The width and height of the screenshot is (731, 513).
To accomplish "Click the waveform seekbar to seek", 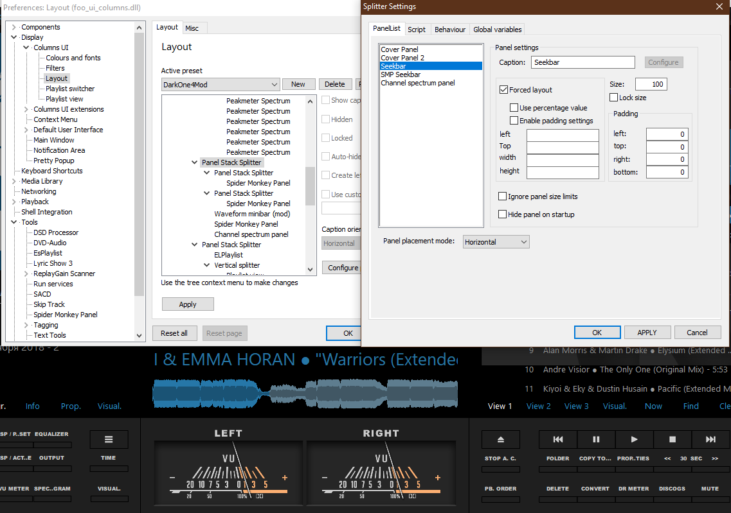I will click(x=305, y=392).
